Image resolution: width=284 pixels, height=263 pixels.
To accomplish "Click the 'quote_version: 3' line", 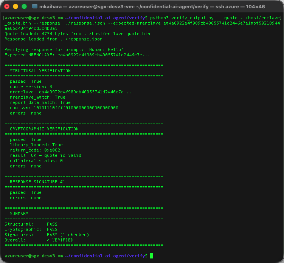I will click(31, 87).
